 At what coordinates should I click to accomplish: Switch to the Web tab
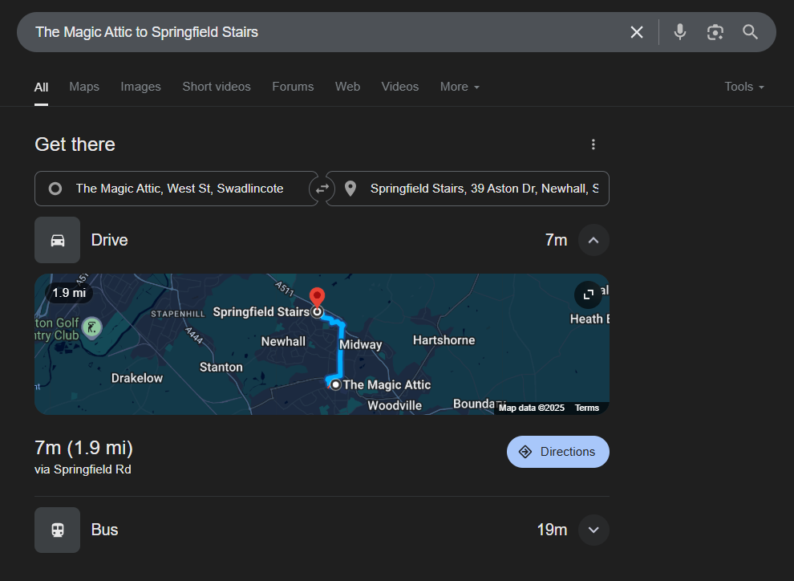coord(347,87)
